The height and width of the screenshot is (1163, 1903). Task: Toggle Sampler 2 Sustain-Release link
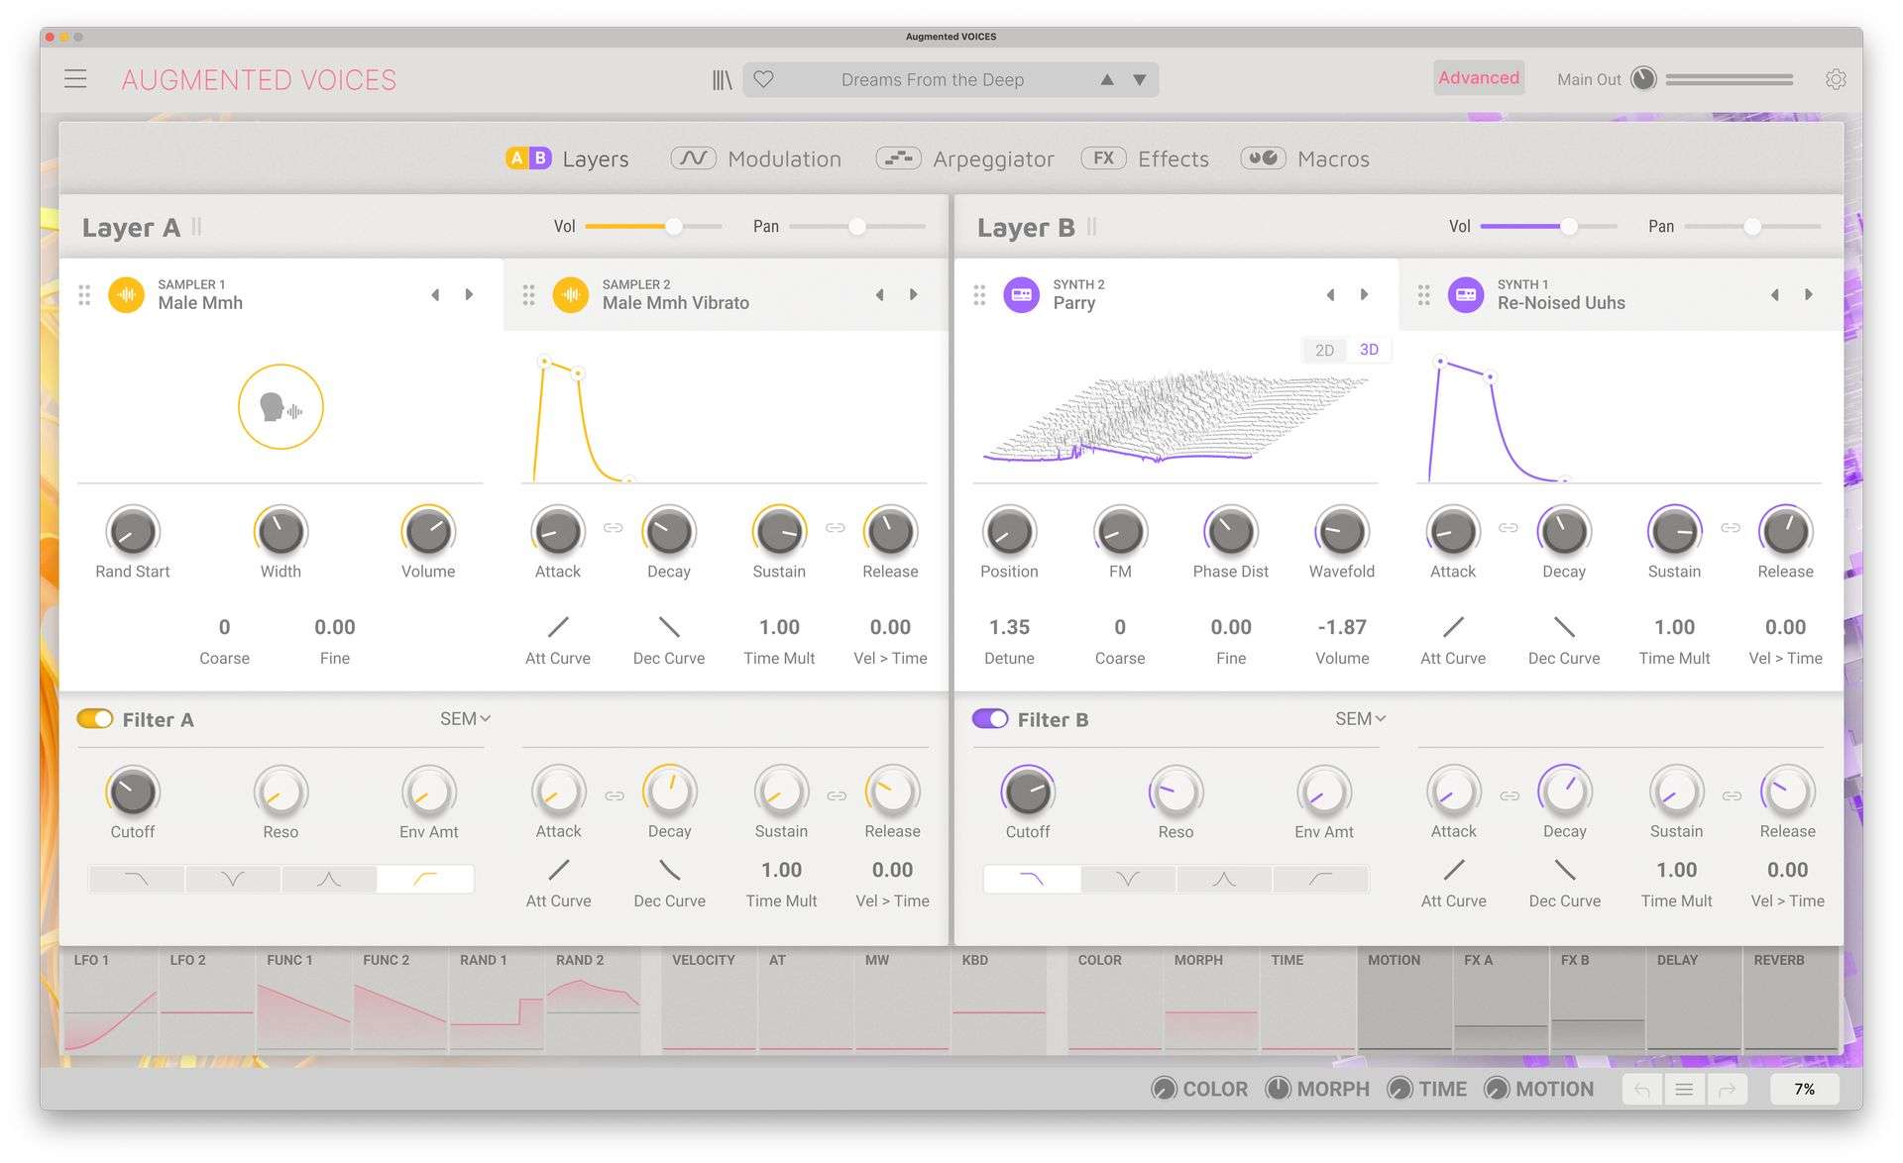pyautogui.click(x=836, y=528)
